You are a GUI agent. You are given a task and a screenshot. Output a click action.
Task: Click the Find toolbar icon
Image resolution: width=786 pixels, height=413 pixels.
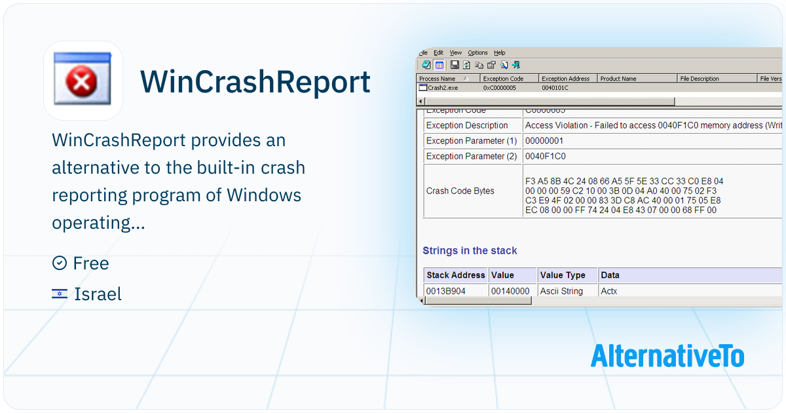click(x=504, y=65)
